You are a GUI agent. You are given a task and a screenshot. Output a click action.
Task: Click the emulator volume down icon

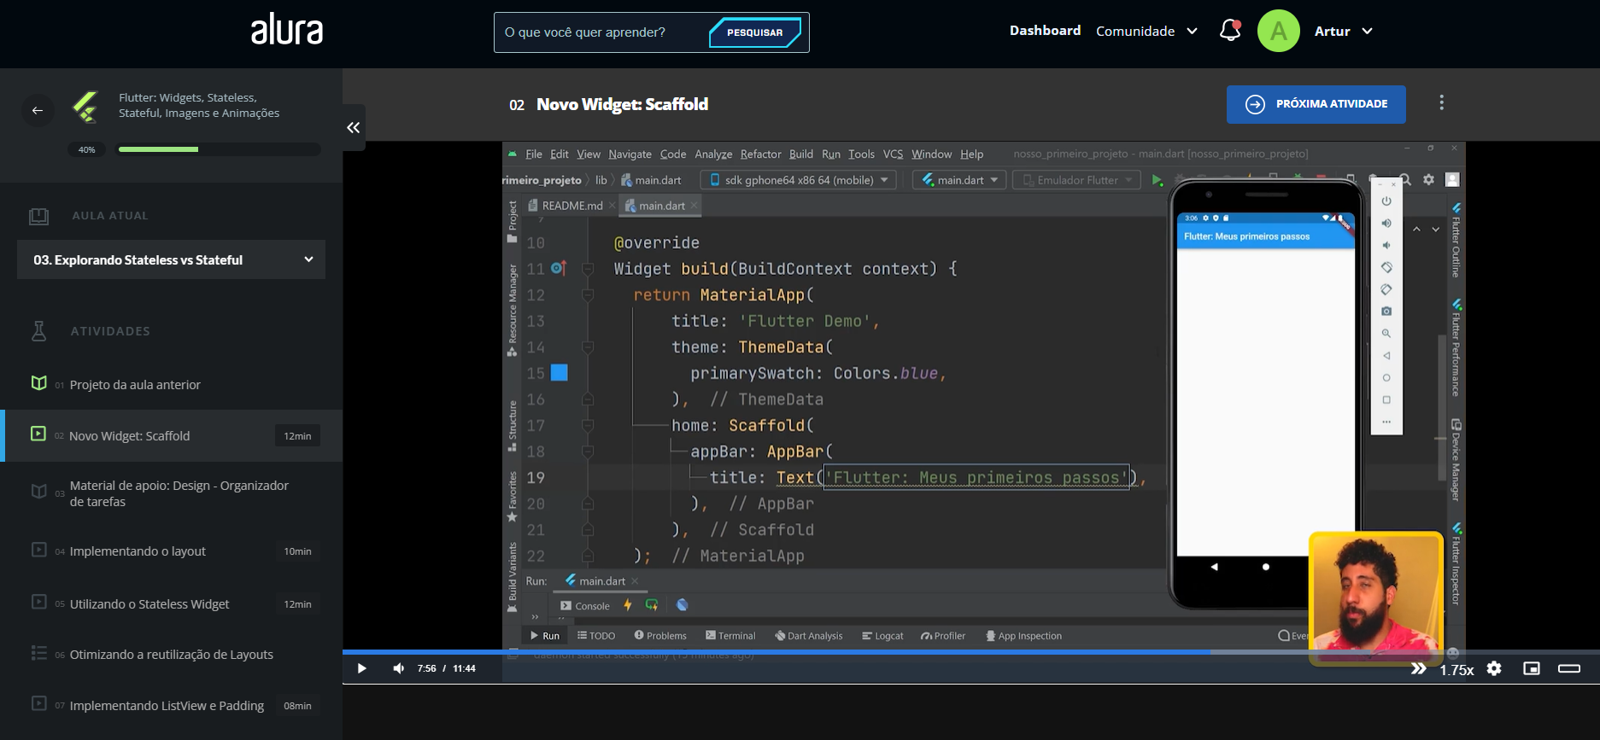coord(1386,245)
